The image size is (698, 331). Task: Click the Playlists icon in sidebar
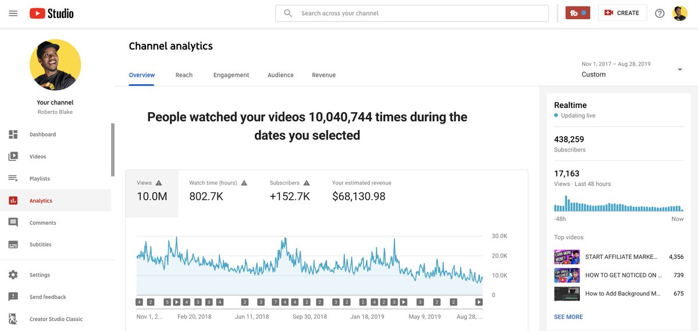tap(13, 179)
